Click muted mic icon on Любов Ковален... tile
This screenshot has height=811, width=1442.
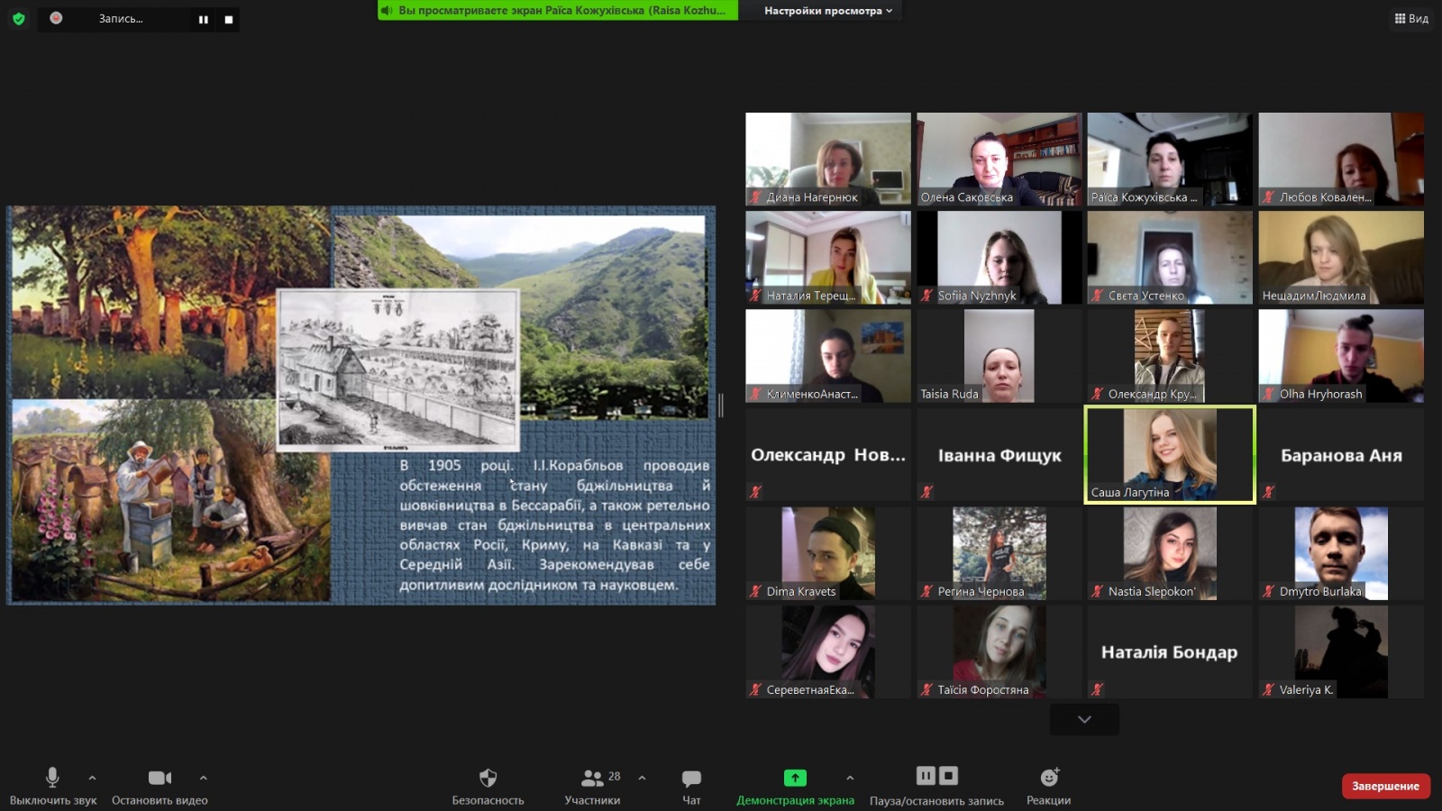coord(1269,197)
